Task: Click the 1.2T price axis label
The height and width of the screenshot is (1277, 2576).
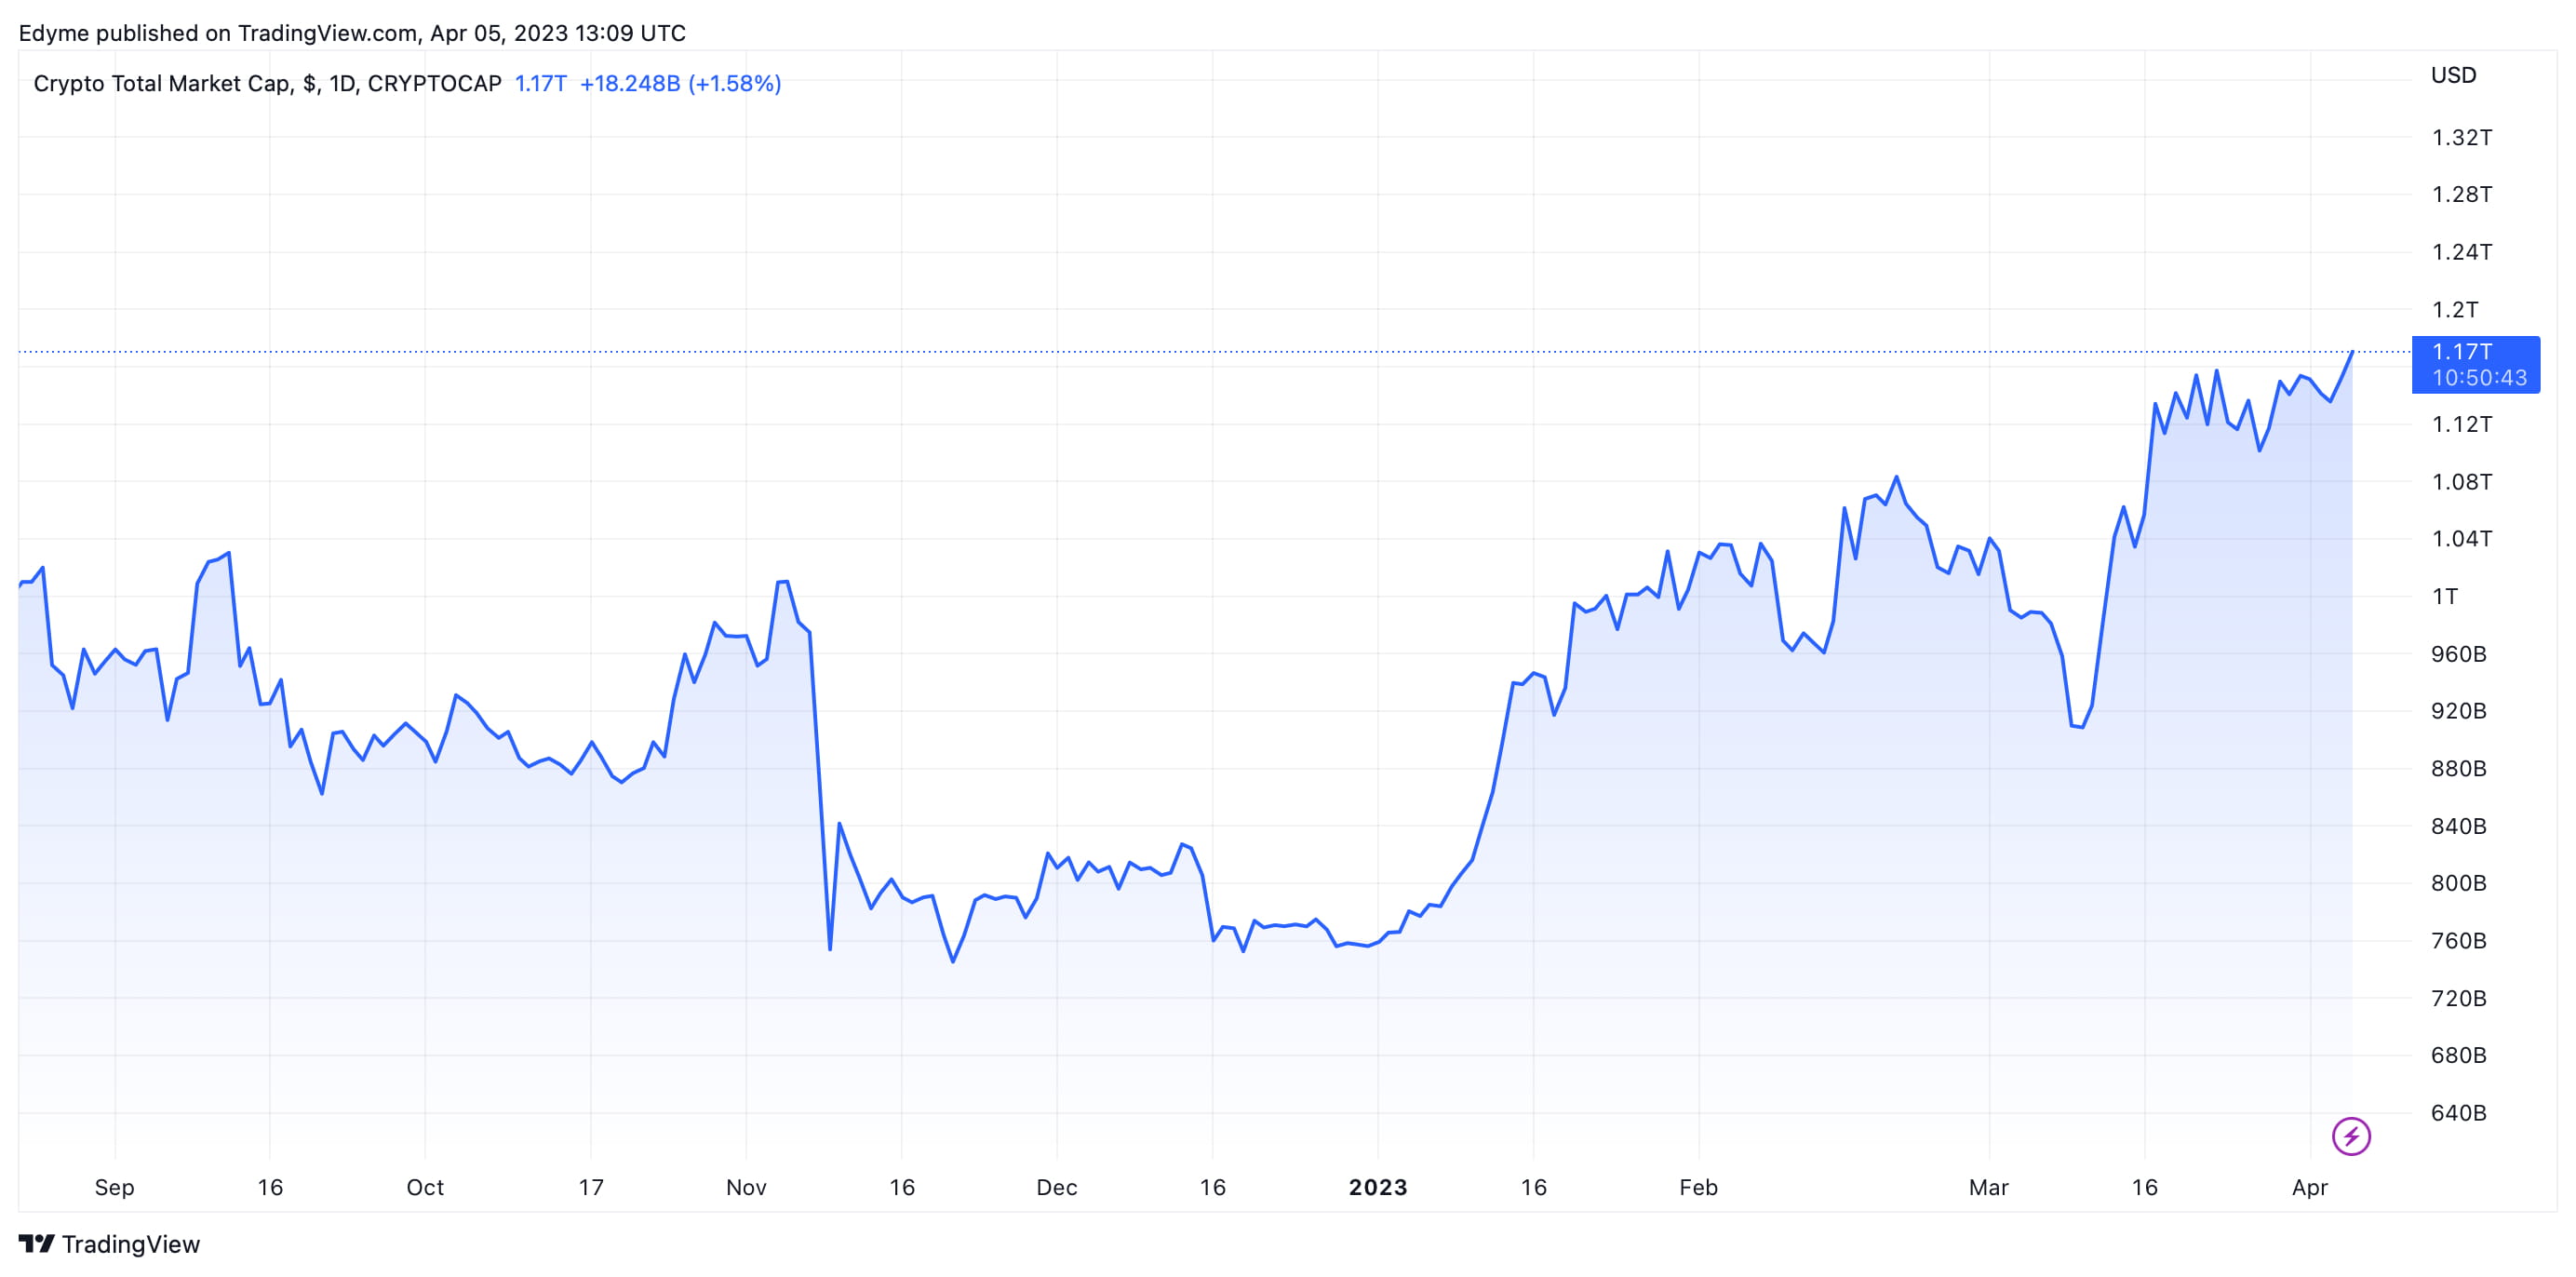Action: [x=2454, y=309]
